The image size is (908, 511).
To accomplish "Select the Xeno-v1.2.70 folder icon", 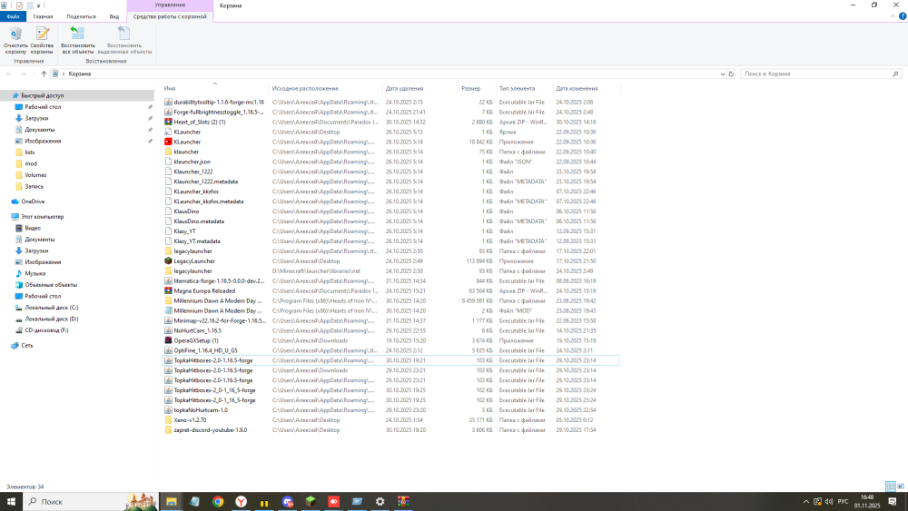I will click(x=168, y=420).
